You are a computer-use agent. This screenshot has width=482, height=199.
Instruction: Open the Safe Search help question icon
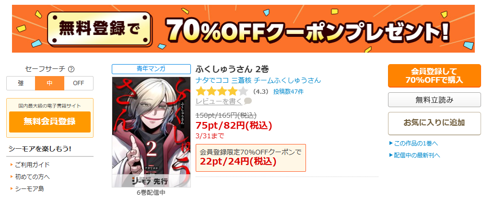71,69
